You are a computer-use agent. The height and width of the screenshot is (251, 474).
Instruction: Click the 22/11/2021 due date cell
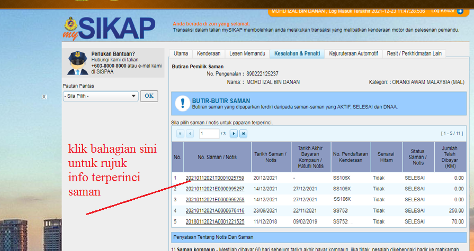point(305,210)
